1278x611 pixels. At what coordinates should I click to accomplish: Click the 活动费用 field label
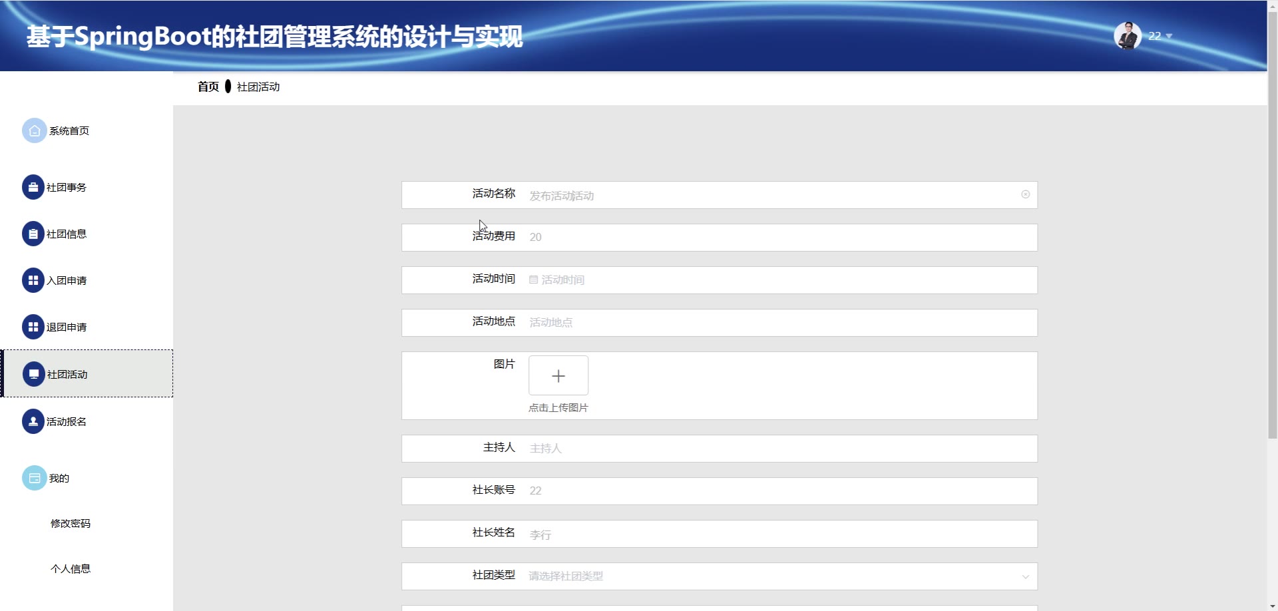[x=494, y=236]
